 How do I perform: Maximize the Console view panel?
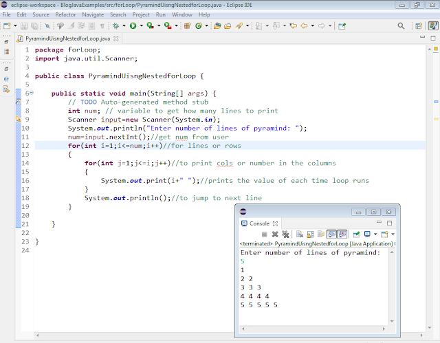pyautogui.click(x=390, y=223)
